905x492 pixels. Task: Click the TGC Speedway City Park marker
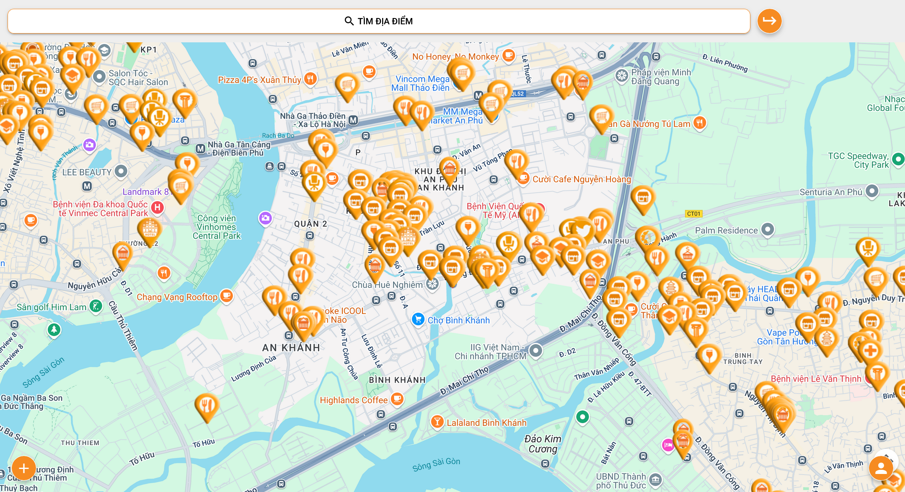(x=897, y=159)
